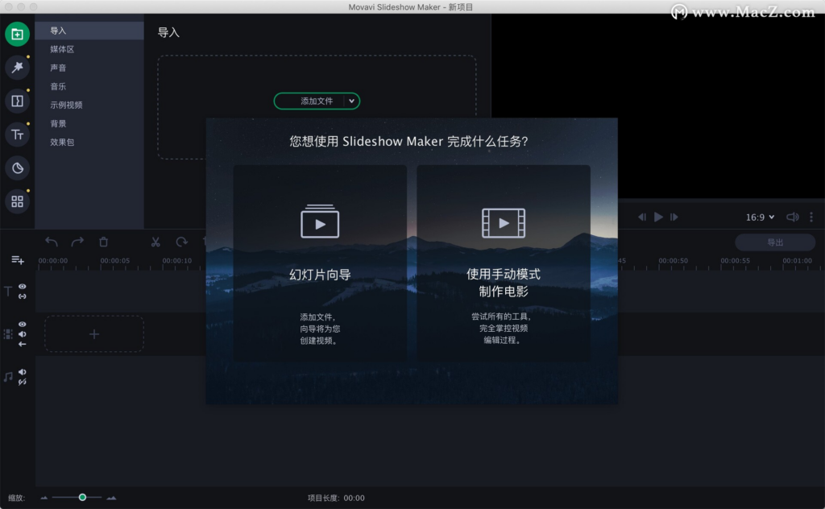Click the plus placeholder on video track

point(94,334)
